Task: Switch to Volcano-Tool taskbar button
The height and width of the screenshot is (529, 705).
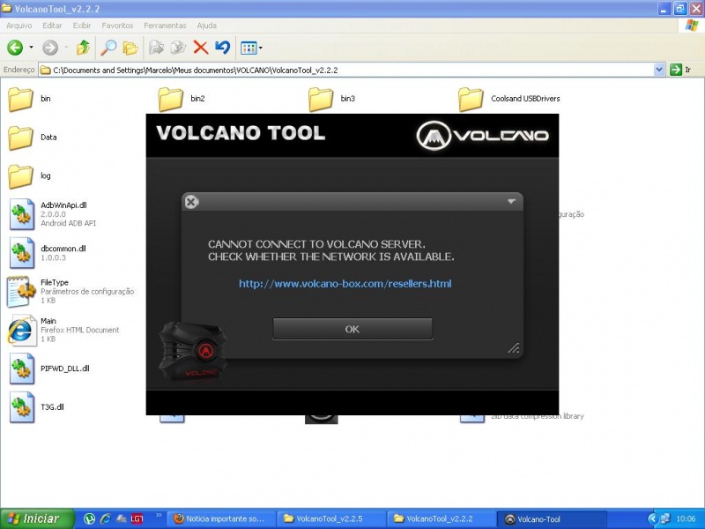Action: point(552,518)
